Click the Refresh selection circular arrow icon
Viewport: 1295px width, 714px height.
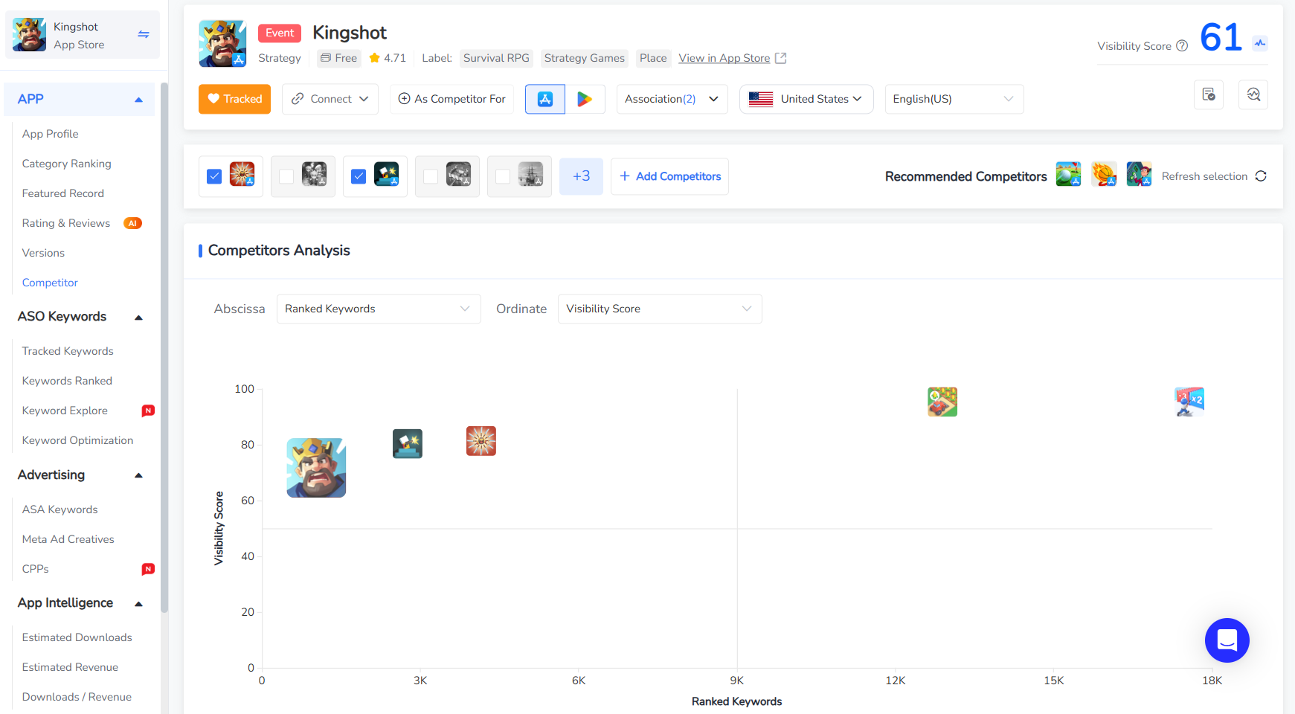pyautogui.click(x=1261, y=176)
